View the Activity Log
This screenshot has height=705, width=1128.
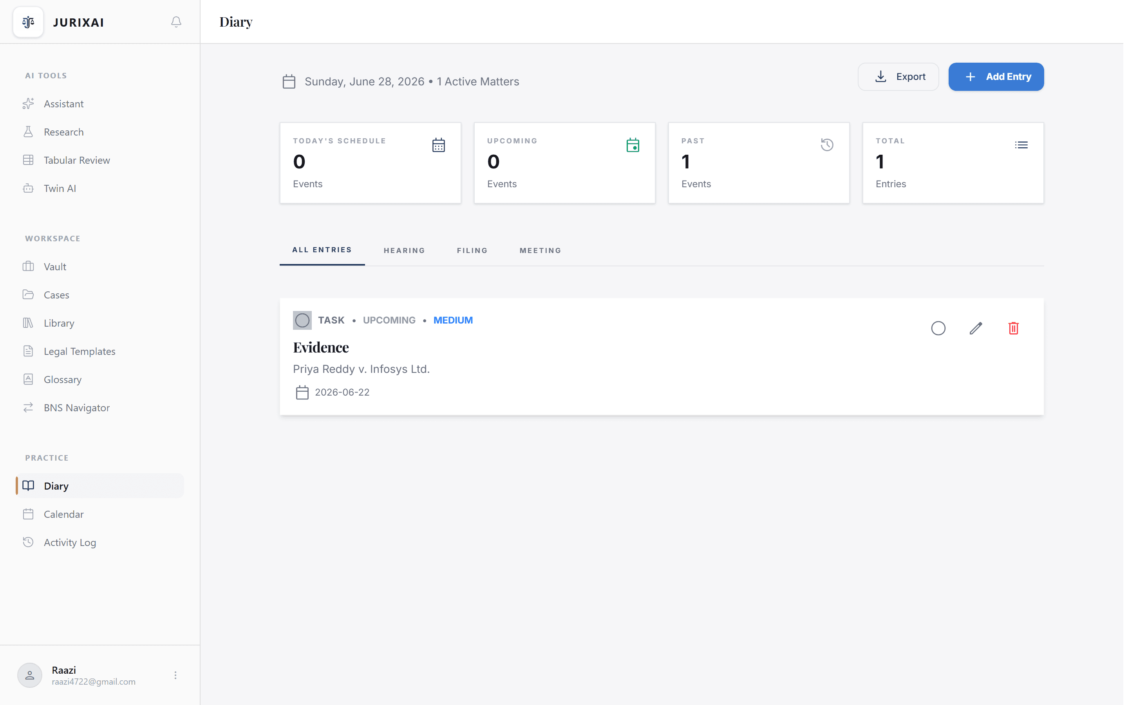pos(100,542)
